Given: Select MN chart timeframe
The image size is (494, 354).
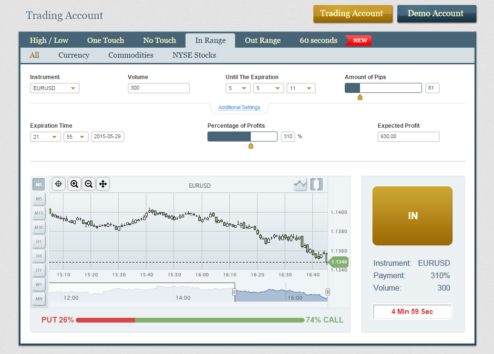Looking at the screenshot, I should (39, 299).
